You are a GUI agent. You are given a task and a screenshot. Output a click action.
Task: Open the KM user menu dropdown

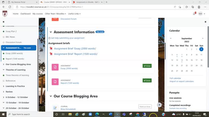click(202, 14)
